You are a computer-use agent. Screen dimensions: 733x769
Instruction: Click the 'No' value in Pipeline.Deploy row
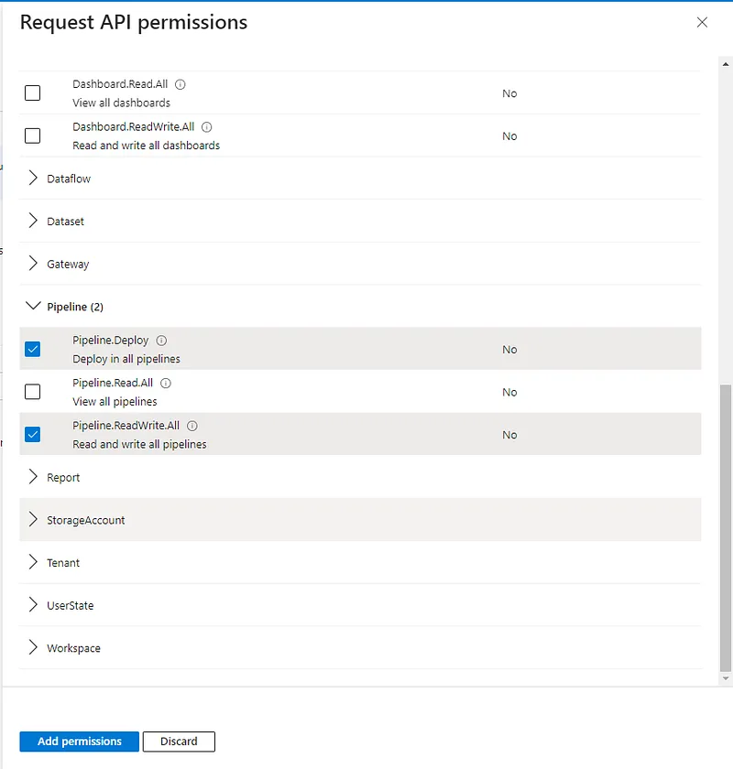coord(509,350)
